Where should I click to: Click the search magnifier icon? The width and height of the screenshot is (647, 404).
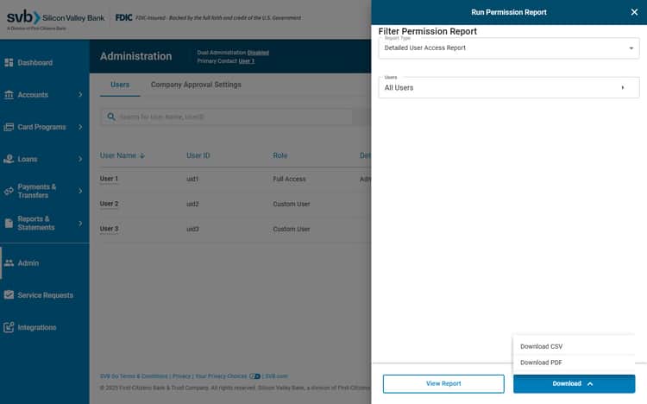111,117
